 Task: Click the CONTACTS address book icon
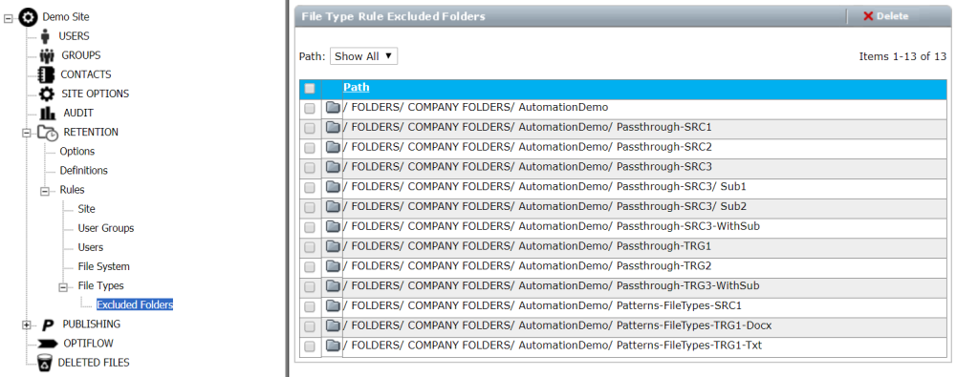tap(46, 74)
